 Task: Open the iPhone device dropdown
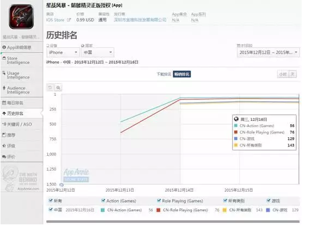point(63,52)
